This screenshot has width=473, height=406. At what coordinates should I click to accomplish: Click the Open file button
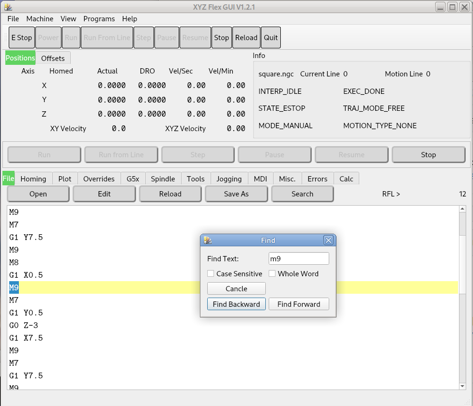point(38,194)
